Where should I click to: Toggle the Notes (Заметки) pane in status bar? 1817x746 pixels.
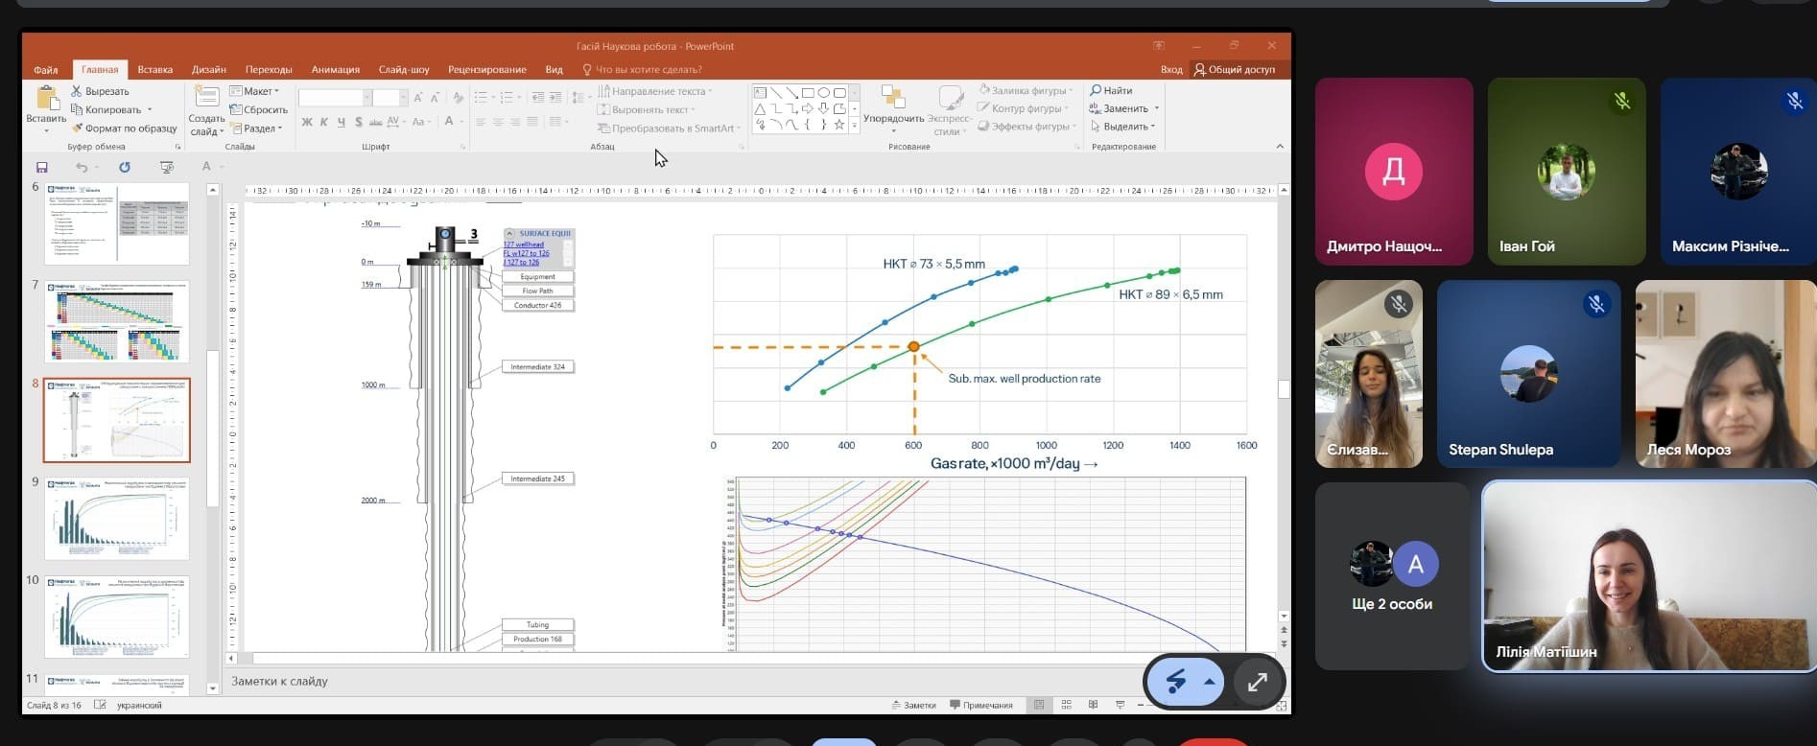pyautogui.click(x=912, y=705)
